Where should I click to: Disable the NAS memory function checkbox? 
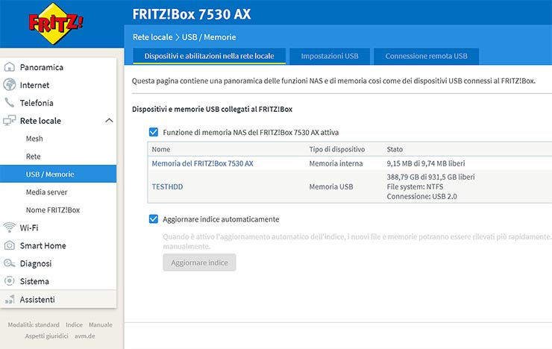pyautogui.click(x=154, y=132)
